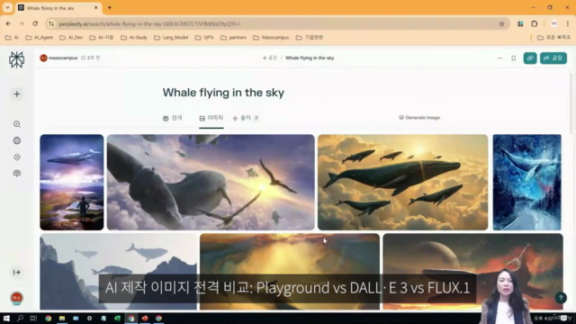Viewport: 576px width, 324px height.
Task: Open whale over man on hill image
Action: [72, 182]
